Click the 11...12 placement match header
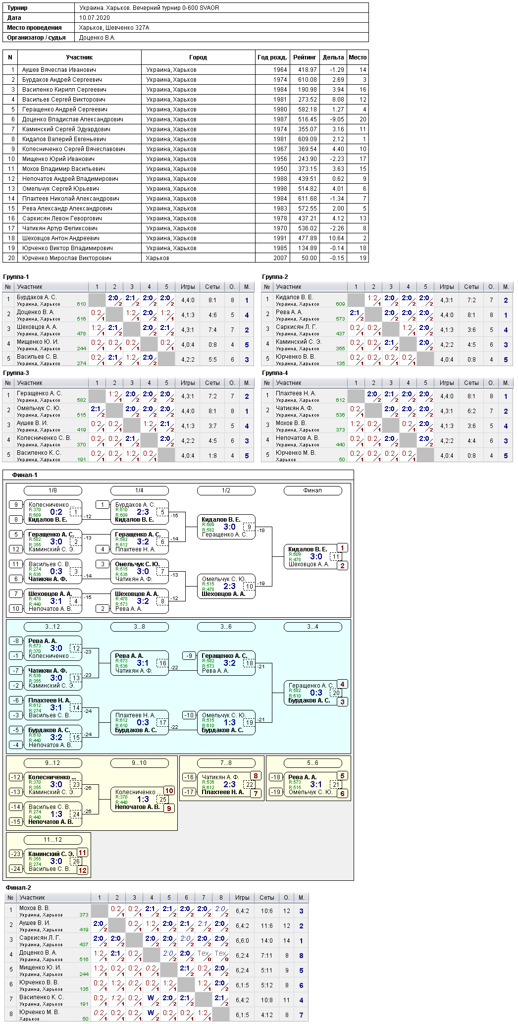518x1024 pixels. [x=52, y=840]
